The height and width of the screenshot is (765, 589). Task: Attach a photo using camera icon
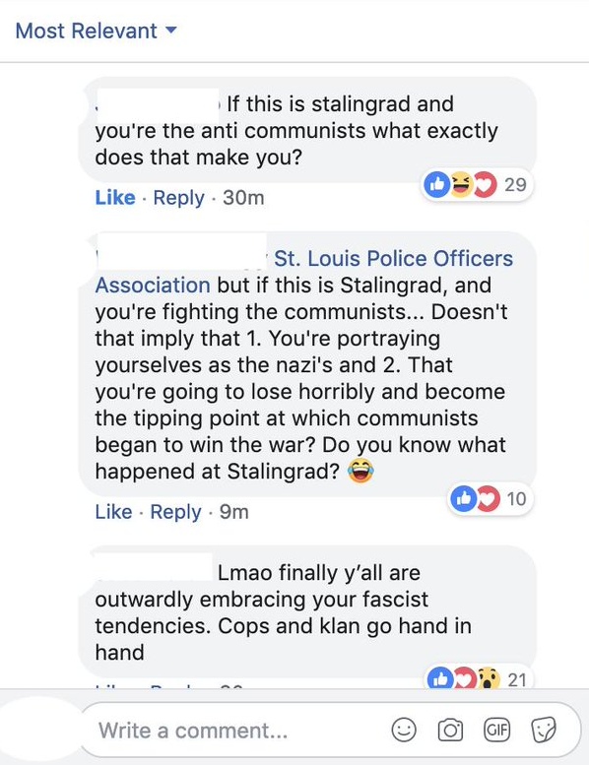pyautogui.click(x=450, y=730)
